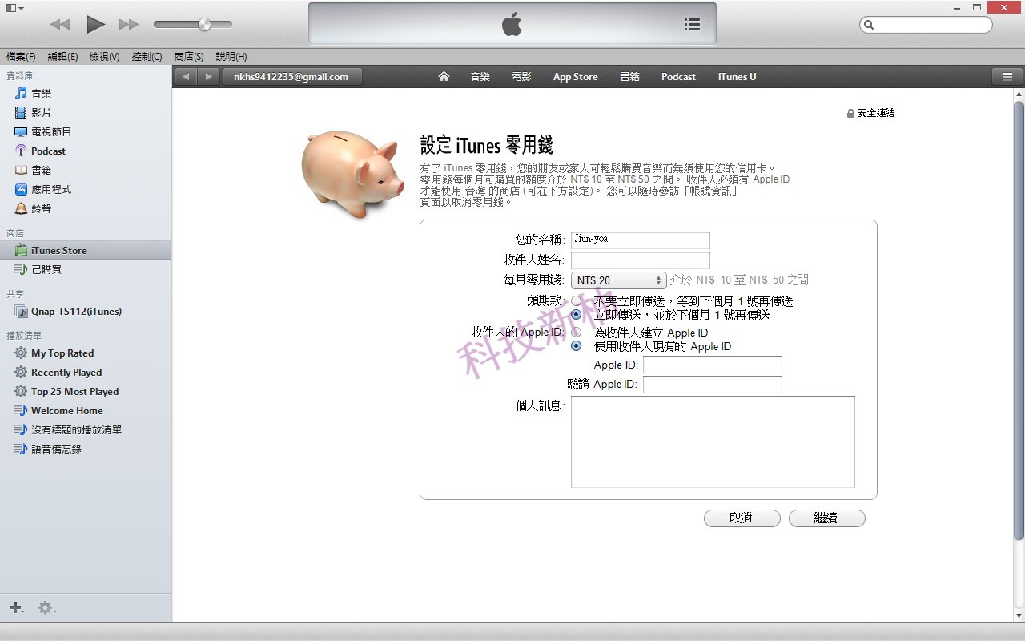Image resolution: width=1025 pixels, height=641 pixels.
Task: Click the Next track fast-forward button
Action: click(x=129, y=25)
